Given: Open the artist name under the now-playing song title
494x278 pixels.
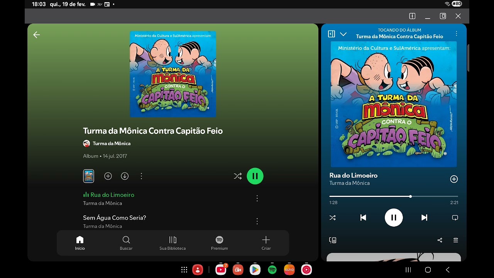Looking at the screenshot, I should [350, 183].
